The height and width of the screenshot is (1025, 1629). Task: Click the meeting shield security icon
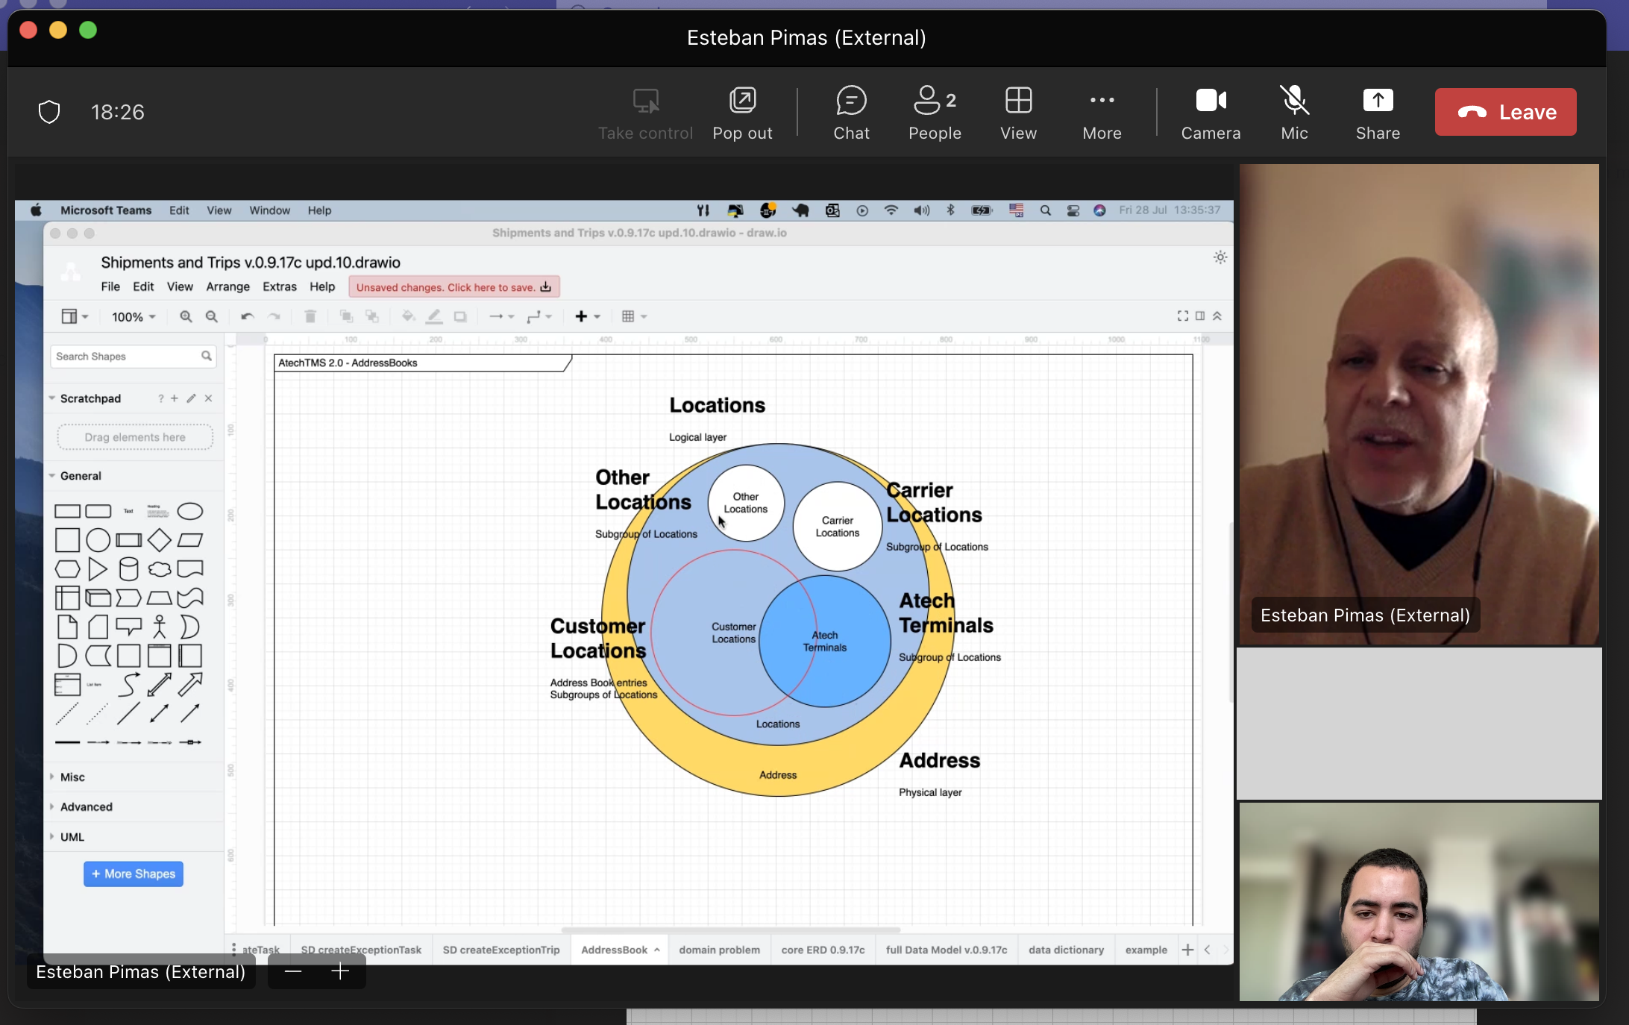tap(49, 112)
